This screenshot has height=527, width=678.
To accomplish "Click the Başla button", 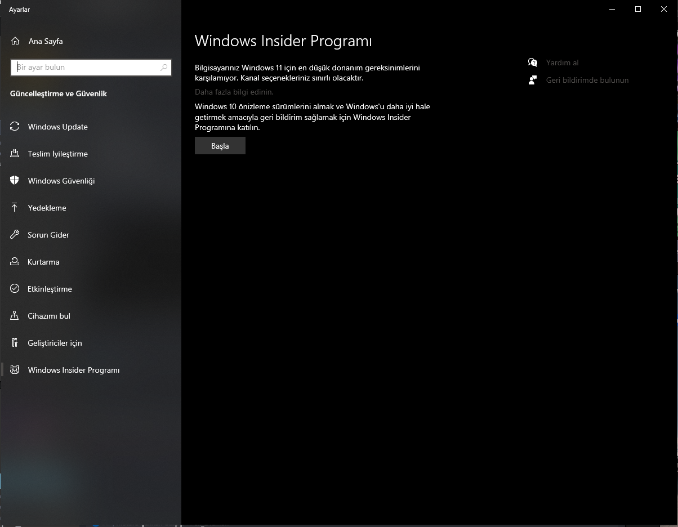I will pos(220,146).
